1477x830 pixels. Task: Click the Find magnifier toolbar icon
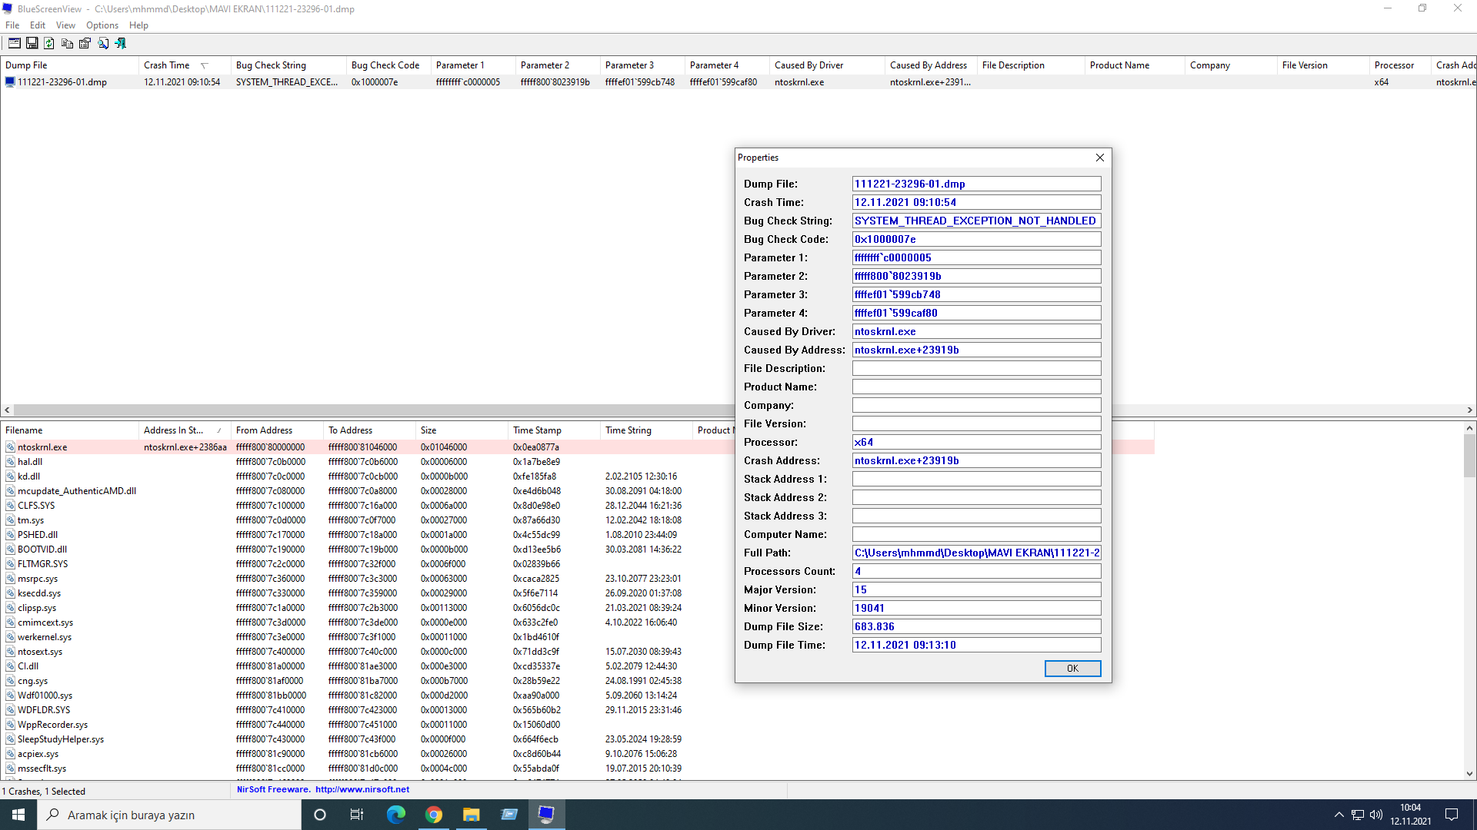pyautogui.click(x=103, y=43)
